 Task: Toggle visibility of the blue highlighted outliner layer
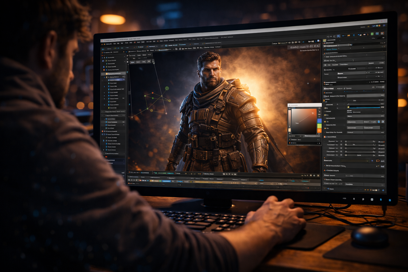coord(124,80)
